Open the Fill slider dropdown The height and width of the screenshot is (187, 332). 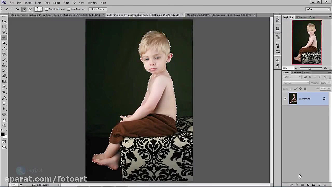pyautogui.click(x=329, y=89)
